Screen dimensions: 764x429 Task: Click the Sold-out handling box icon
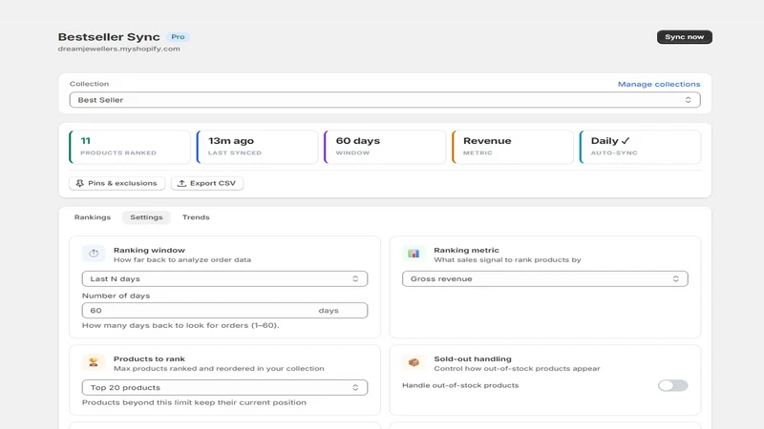(x=414, y=362)
